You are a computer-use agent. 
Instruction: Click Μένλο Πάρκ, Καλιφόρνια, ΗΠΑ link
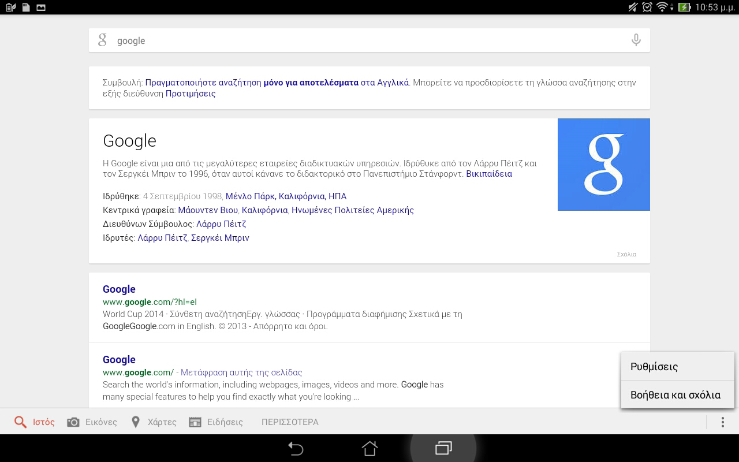[x=286, y=196]
